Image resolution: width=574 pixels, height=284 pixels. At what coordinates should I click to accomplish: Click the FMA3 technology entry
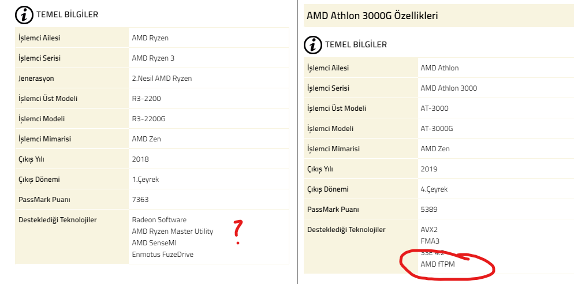point(429,241)
